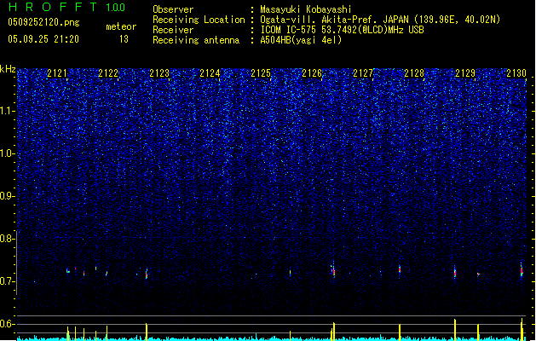The width and height of the screenshot is (536, 341).
Task: Select the file name 0509252120.png
Action: (43, 22)
